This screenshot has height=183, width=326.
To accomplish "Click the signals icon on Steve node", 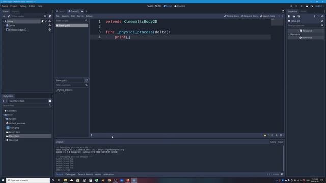I will (46, 21).
